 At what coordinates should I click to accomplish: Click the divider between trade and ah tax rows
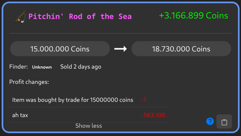click(89, 107)
